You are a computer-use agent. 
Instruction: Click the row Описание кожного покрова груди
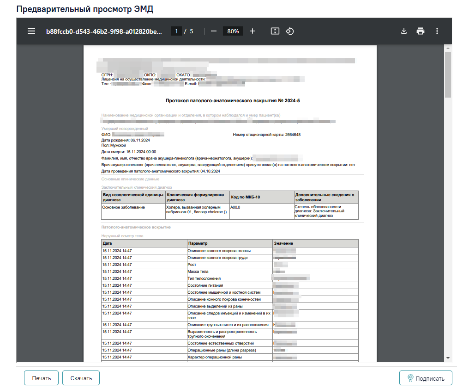pos(230,258)
